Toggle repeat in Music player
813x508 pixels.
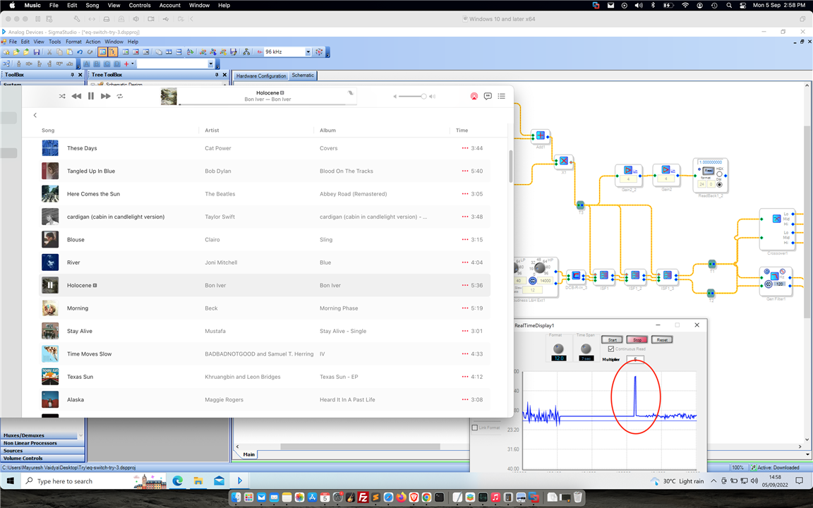(x=120, y=96)
